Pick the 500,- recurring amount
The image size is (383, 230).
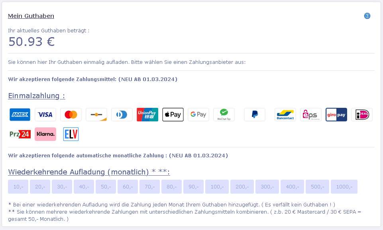pos(317,187)
